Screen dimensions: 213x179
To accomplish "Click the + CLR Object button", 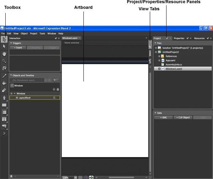I will point(183,118).
